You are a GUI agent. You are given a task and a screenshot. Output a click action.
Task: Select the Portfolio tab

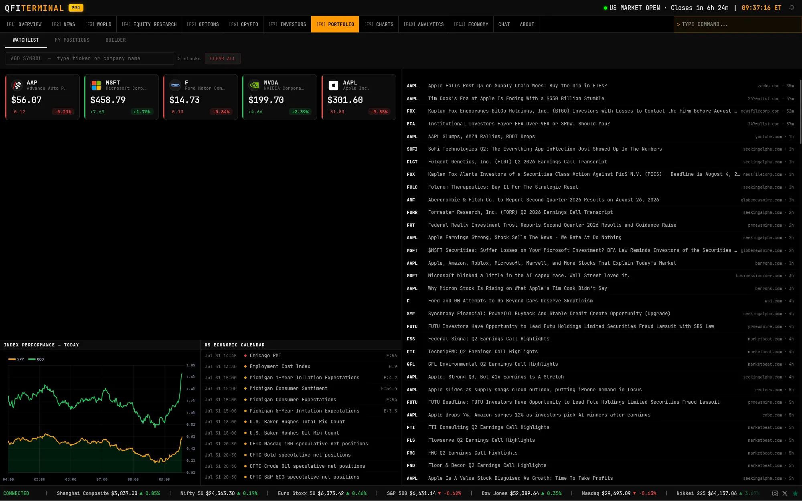(335, 24)
